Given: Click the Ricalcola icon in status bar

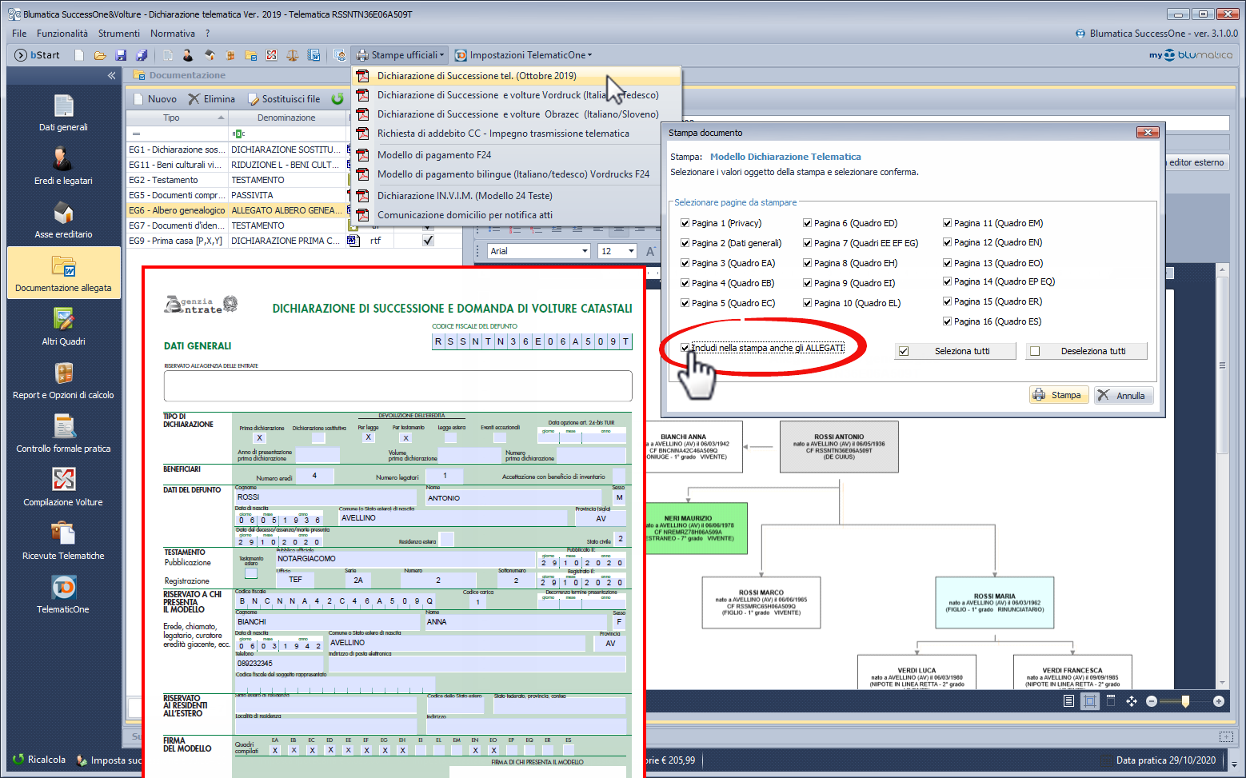Looking at the screenshot, I should (18, 760).
